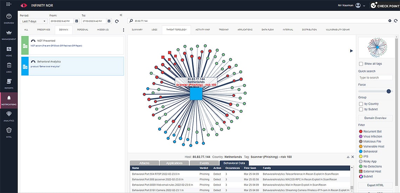Open the apps grid menu icon

(x=9, y=4)
